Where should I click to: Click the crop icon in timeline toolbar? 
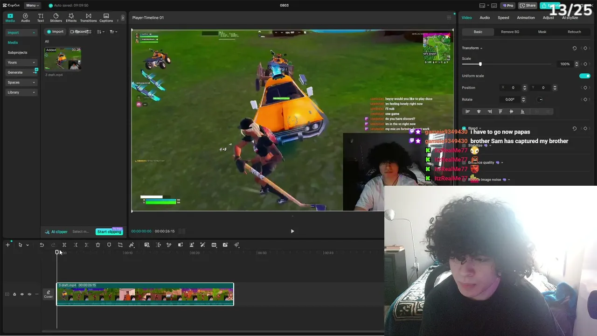click(x=120, y=245)
